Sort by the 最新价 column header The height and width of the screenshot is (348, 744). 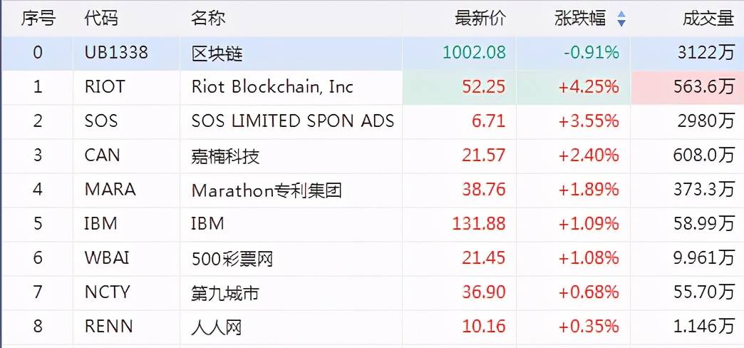(x=480, y=19)
